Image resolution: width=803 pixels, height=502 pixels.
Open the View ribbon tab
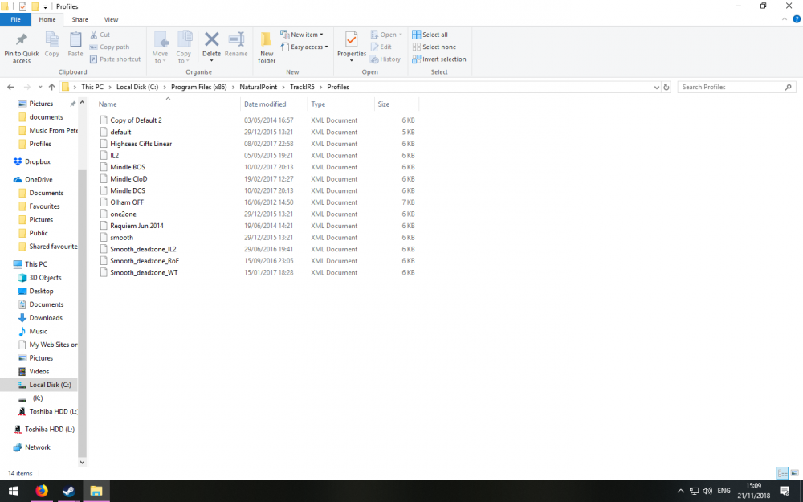click(111, 19)
